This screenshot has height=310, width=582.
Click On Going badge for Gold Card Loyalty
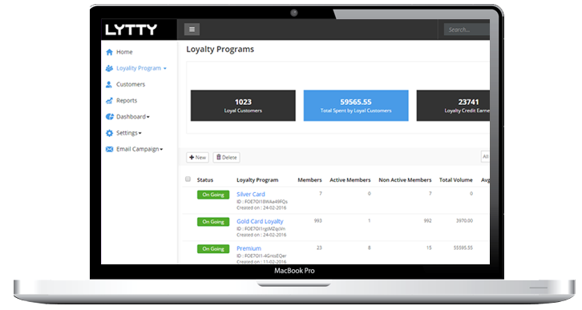point(213,222)
